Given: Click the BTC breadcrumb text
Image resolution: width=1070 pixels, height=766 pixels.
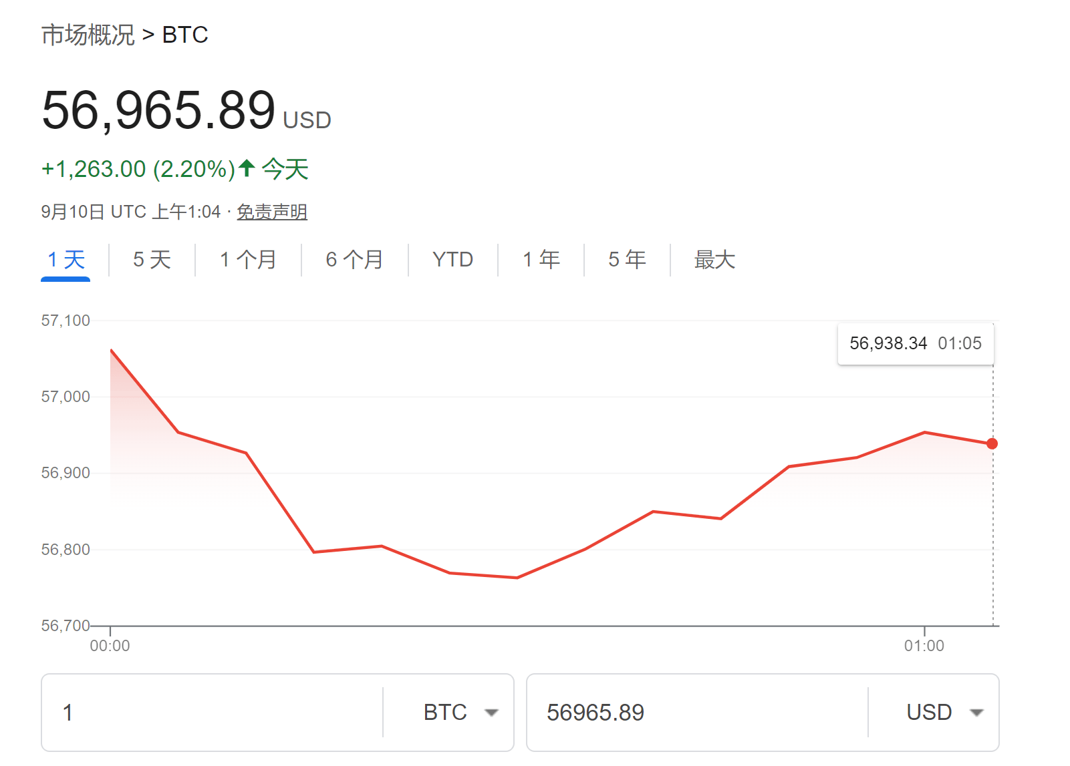Looking at the screenshot, I should pos(185,35).
